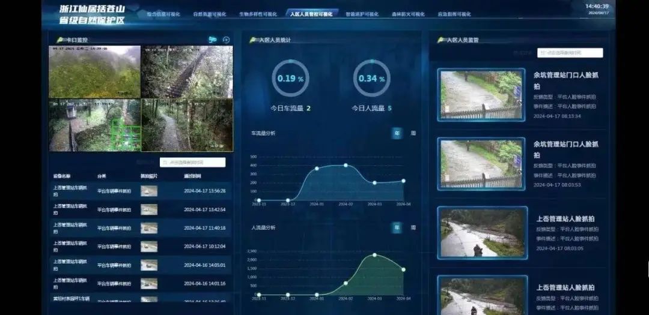Open capture image in 13:56:28 row
This screenshot has height=315, width=649.
pyautogui.click(x=149, y=191)
